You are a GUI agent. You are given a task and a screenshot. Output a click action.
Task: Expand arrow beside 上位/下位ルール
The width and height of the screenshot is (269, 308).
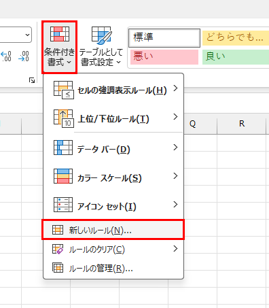tap(175, 117)
